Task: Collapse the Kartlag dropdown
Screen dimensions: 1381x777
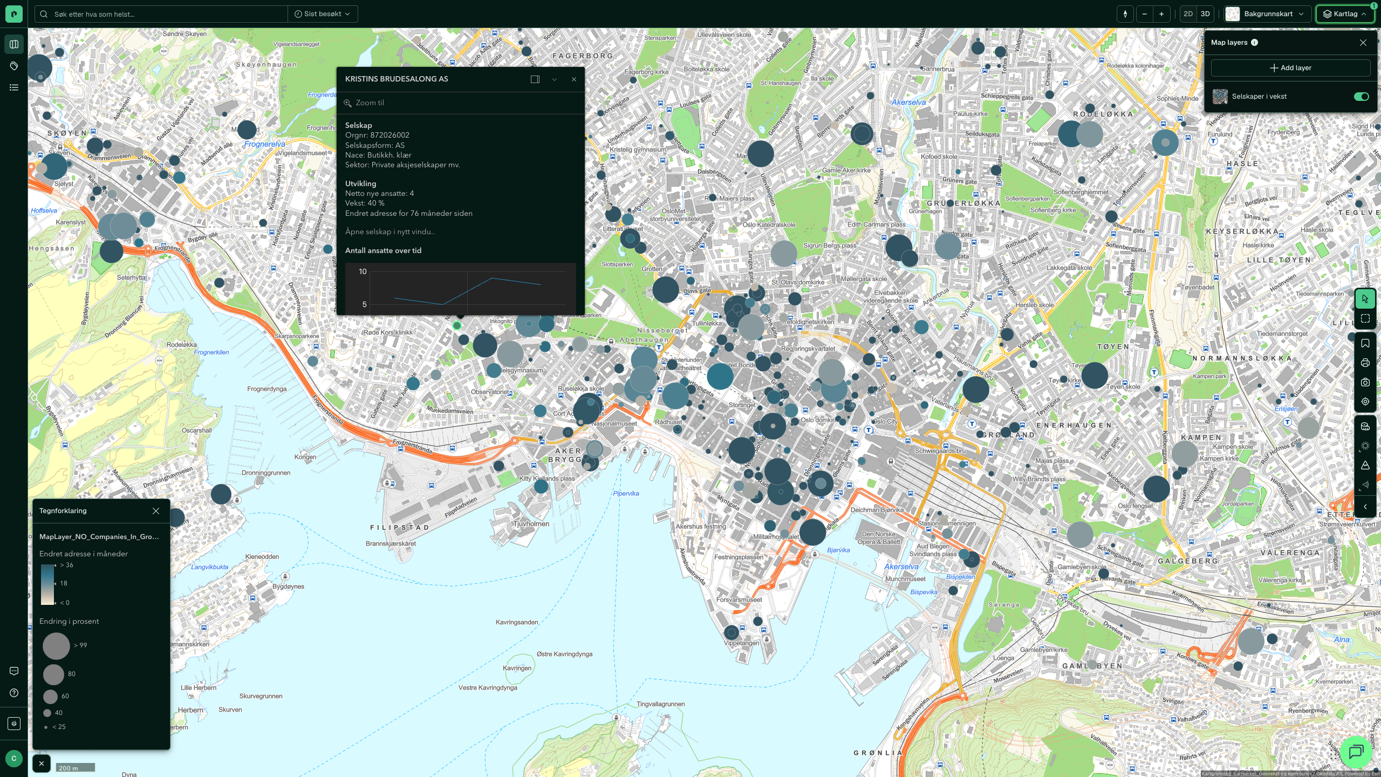Action: pyautogui.click(x=1344, y=14)
